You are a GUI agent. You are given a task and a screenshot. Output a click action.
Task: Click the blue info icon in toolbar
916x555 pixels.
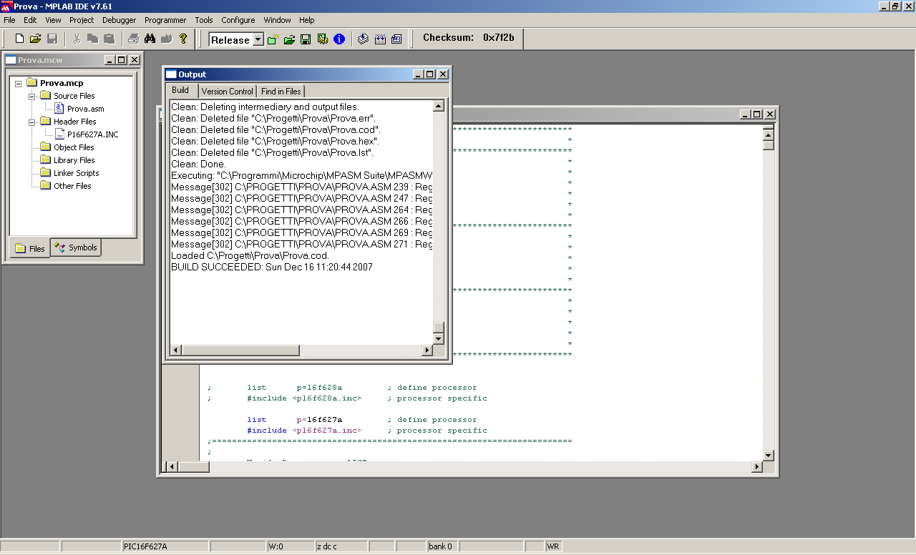pyautogui.click(x=339, y=39)
